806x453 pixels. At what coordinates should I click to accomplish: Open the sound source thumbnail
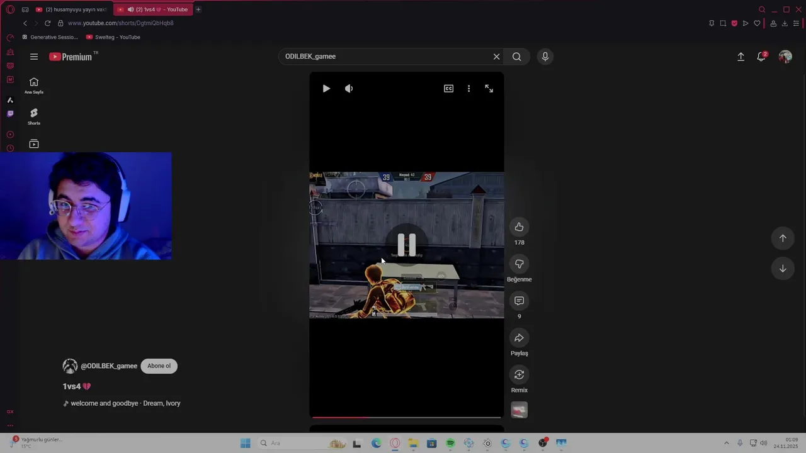519,410
